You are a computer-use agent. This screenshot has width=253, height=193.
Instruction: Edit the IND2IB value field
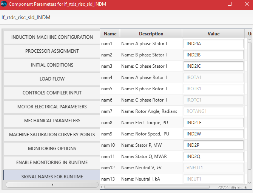[213, 55]
